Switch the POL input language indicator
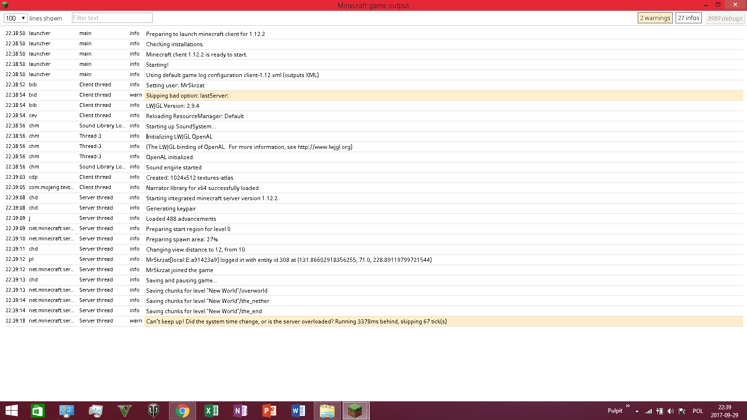747x420 pixels. pyautogui.click(x=698, y=411)
